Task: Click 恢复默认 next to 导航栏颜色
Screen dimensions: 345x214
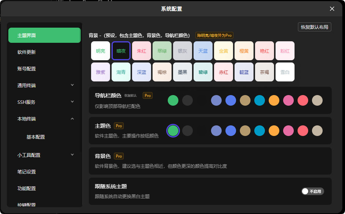Action: coord(131,96)
